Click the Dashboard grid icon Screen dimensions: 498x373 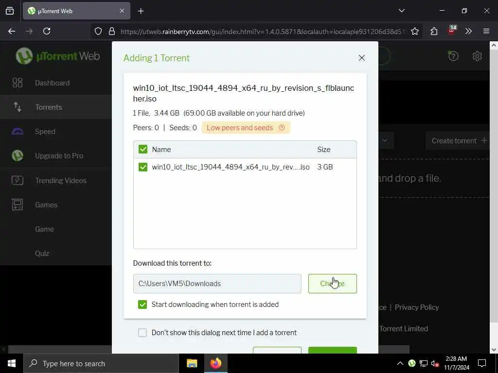(17, 83)
